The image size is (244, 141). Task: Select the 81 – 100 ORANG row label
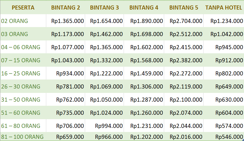[x=22, y=137]
